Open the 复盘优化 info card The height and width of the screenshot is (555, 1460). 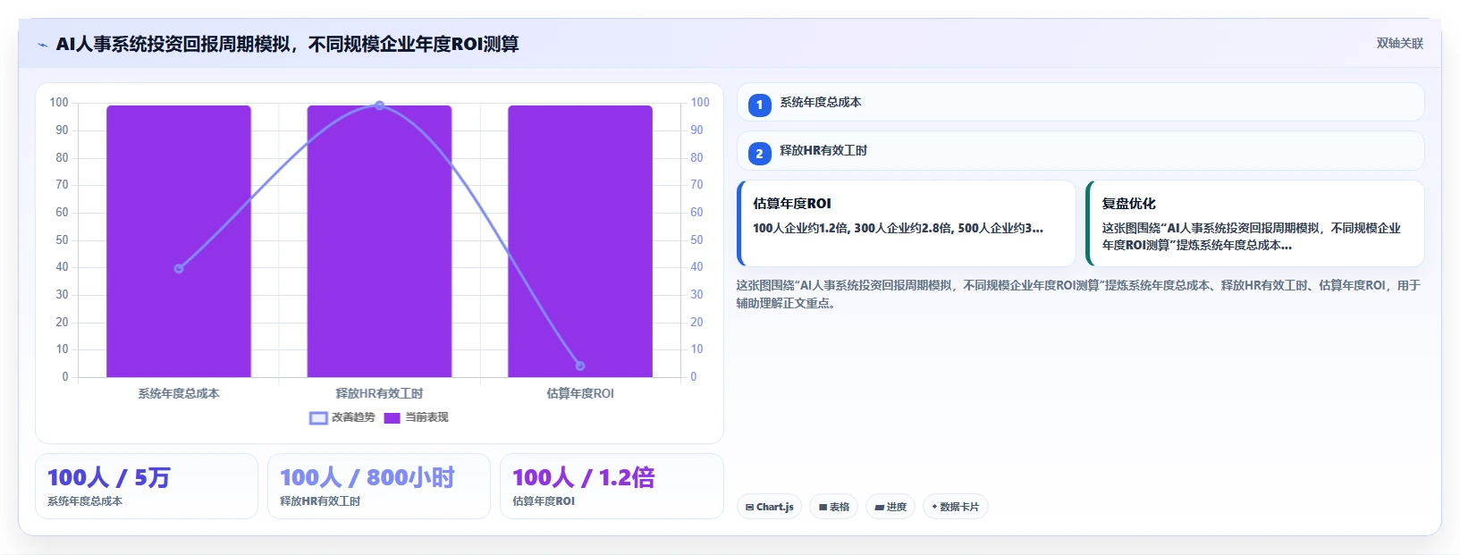click(1255, 223)
